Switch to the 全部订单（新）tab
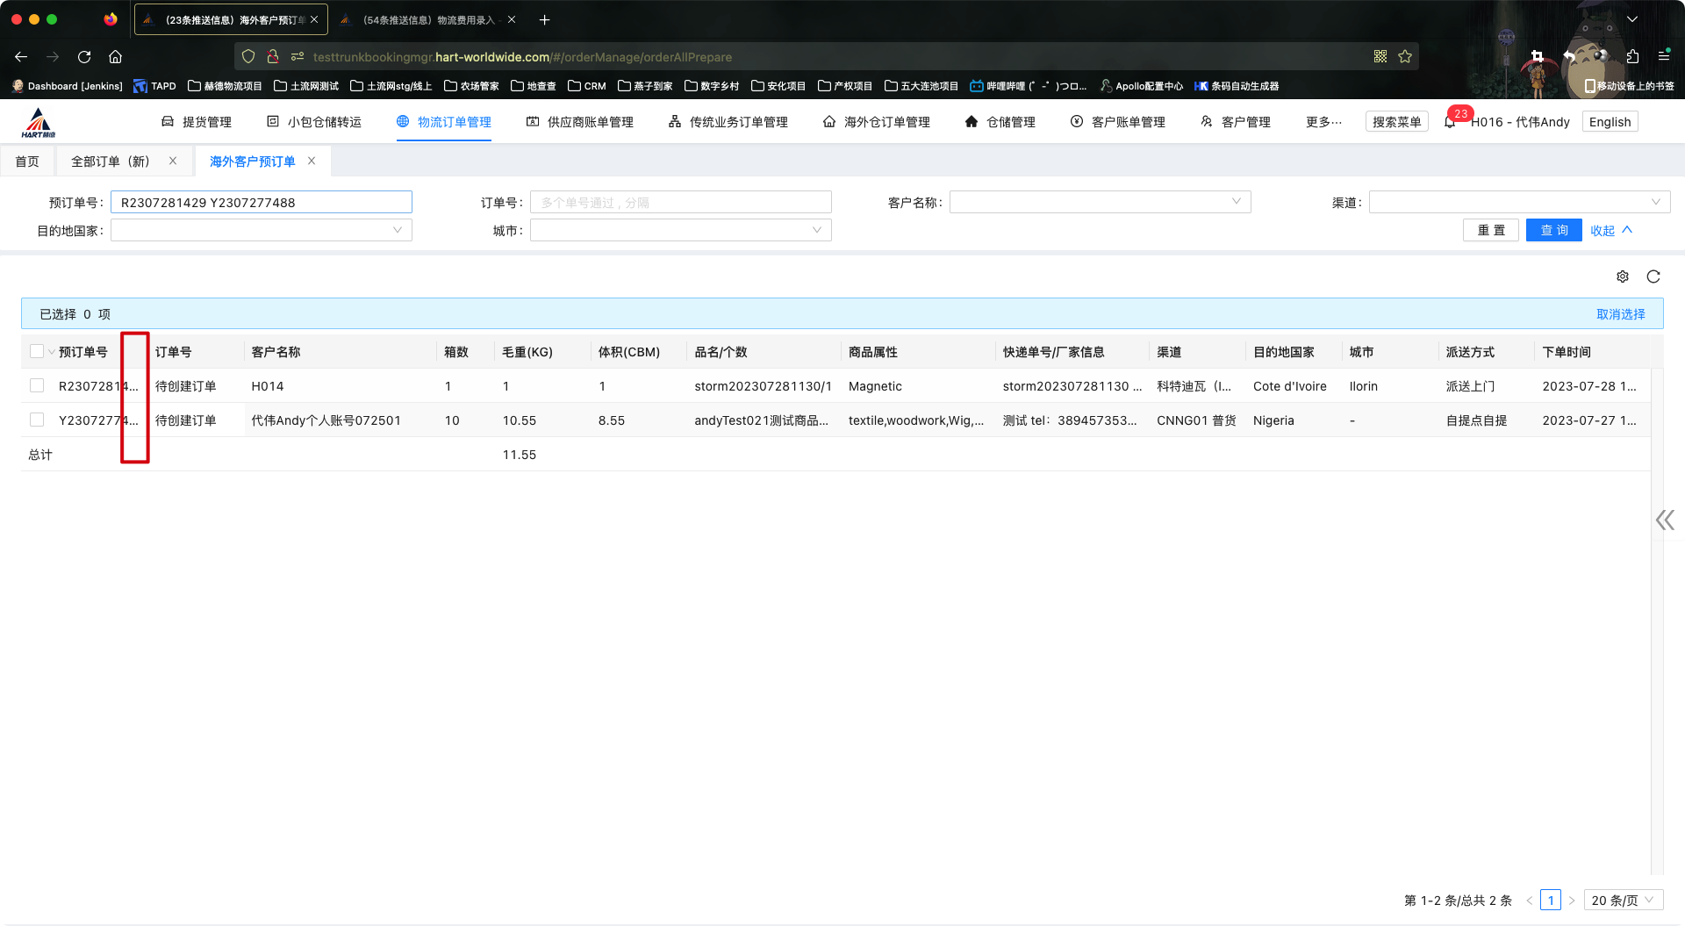1685x926 pixels. tap(111, 162)
